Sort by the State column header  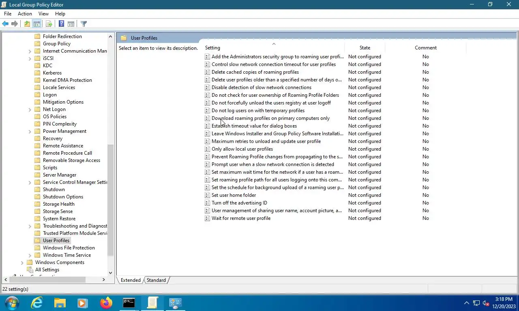365,48
